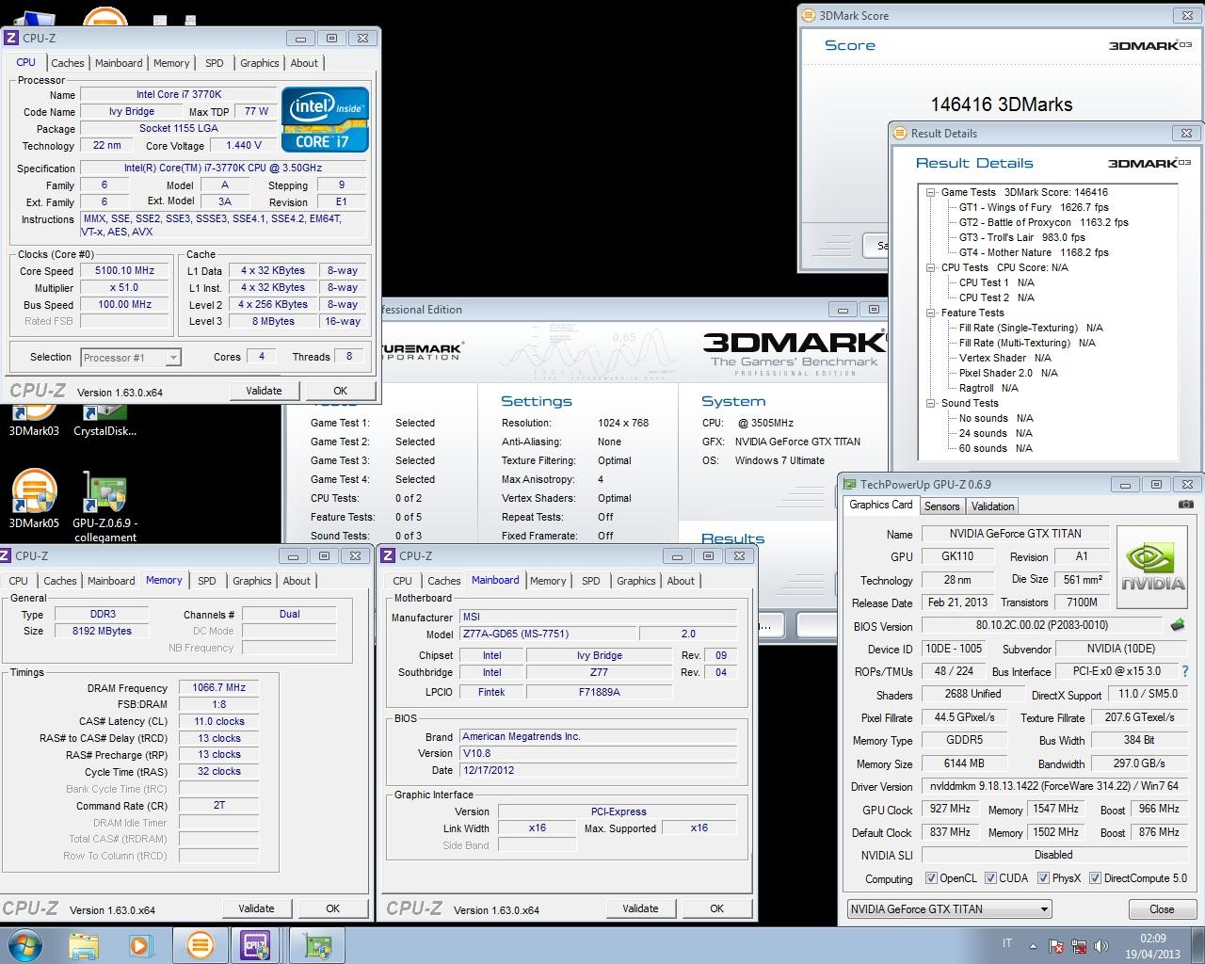1205x964 pixels.
Task: Click Validate in the Memory CPU-Z window
Action: point(256,908)
